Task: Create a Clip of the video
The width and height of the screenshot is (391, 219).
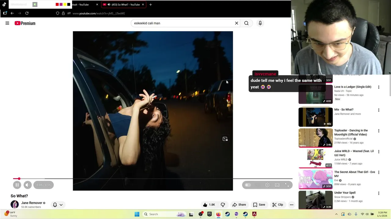Action: 278,205
